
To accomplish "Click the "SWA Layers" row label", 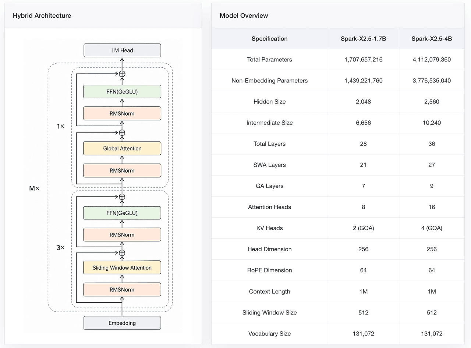I will pos(270,165).
